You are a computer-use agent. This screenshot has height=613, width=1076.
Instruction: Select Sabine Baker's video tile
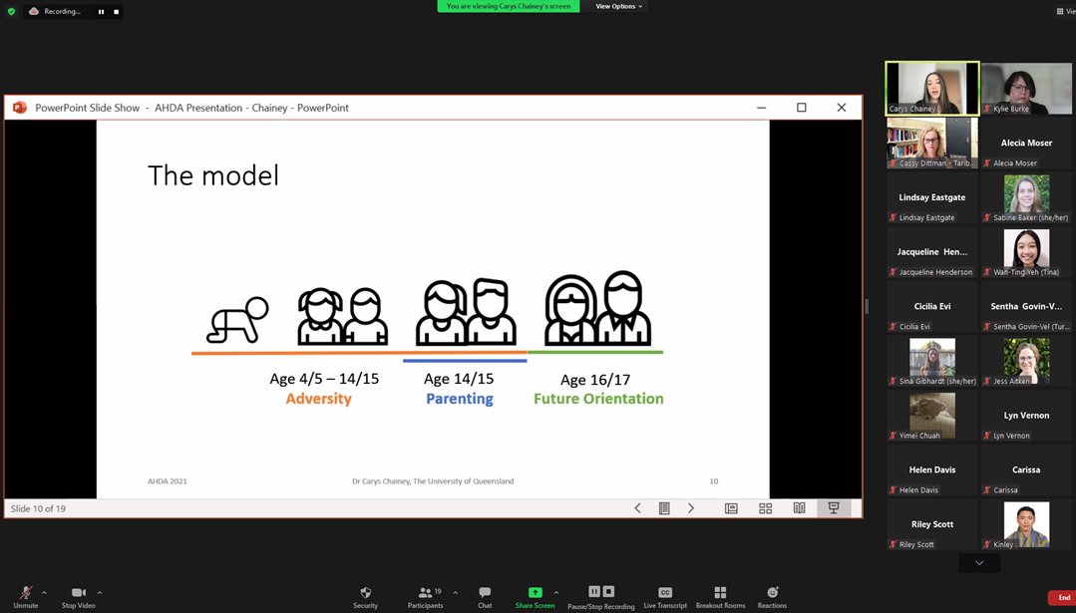pyautogui.click(x=1026, y=197)
